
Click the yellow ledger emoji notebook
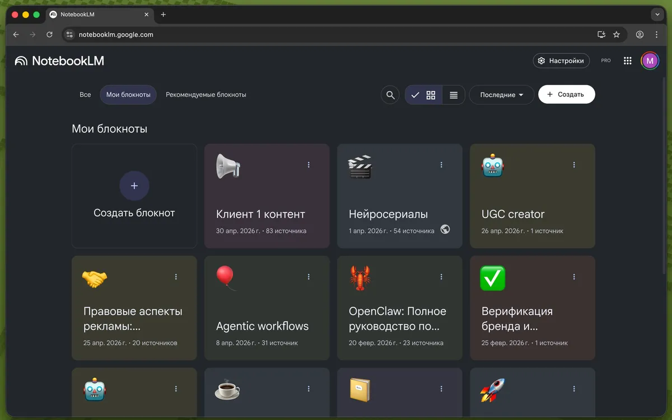coord(360,390)
